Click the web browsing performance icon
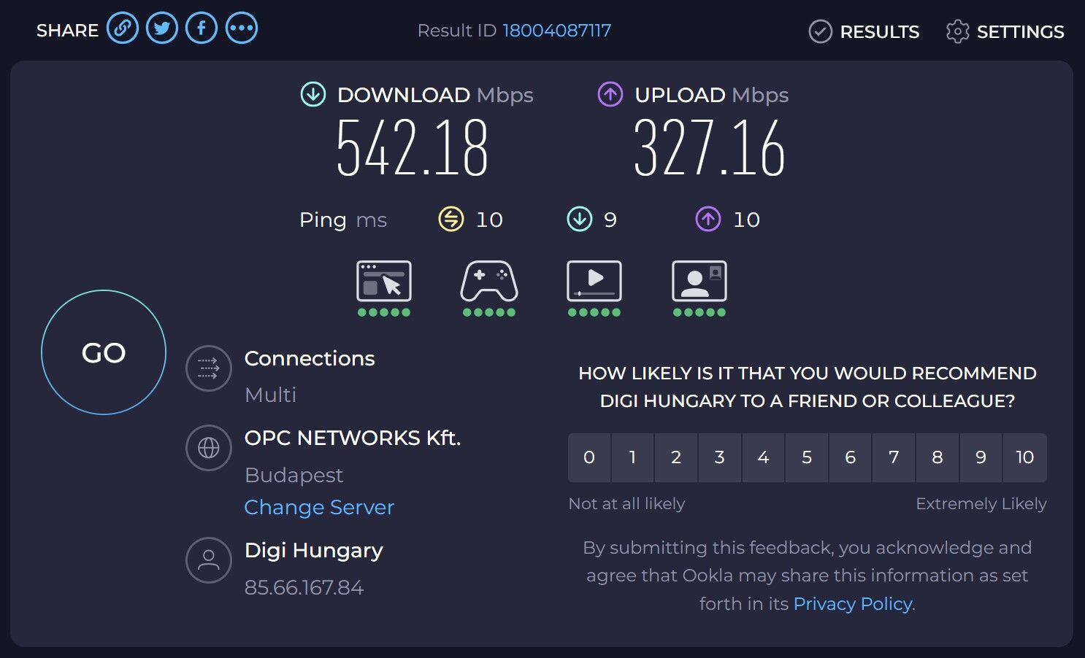The width and height of the screenshot is (1085, 658). click(x=384, y=281)
